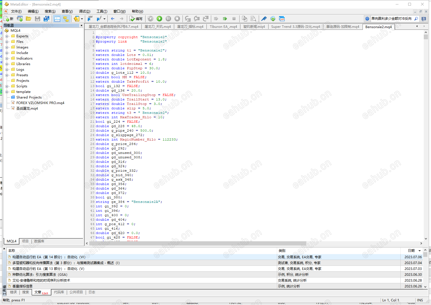Open the dropdown next to the book icon
This screenshot has height=305, width=431.
(82, 19)
